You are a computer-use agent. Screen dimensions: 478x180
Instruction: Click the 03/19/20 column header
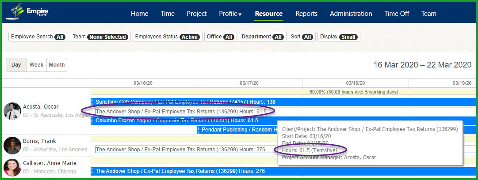coord(443,82)
